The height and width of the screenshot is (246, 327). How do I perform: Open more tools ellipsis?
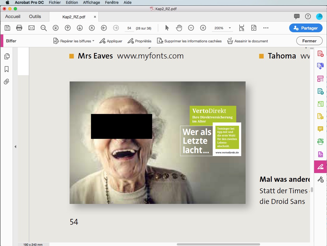[x=266, y=28]
